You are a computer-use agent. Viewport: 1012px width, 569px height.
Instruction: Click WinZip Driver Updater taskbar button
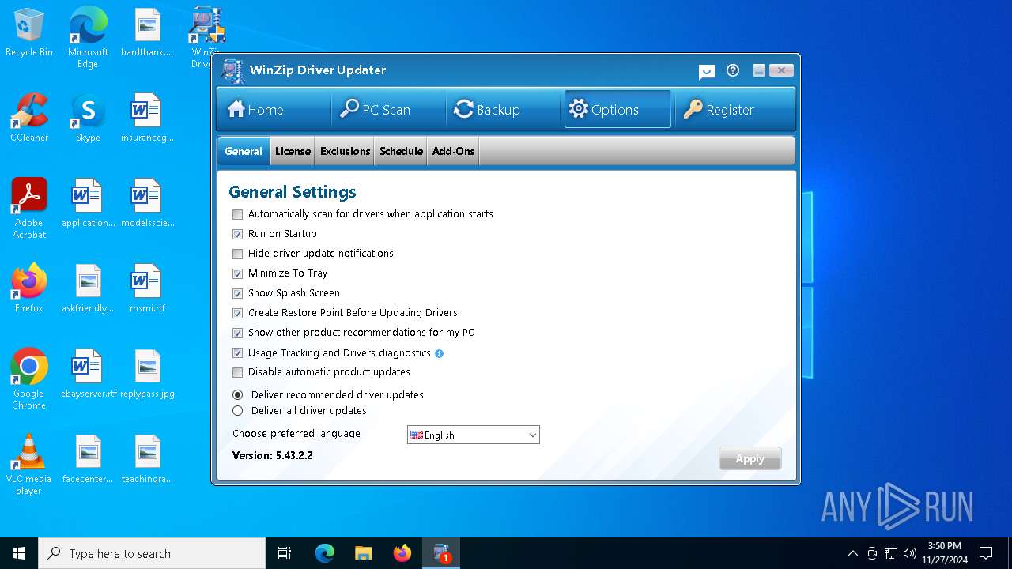441,553
